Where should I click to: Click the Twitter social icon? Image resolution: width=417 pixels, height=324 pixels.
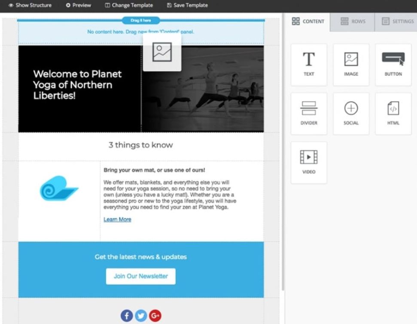141,316
